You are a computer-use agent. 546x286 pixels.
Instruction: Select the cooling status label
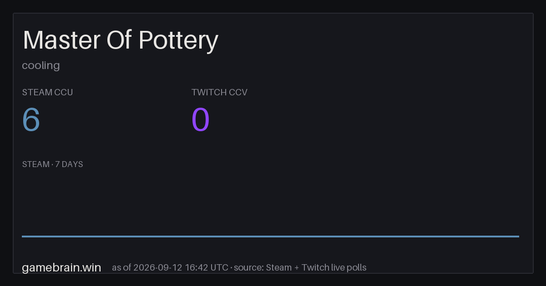pyautogui.click(x=41, y=65)
